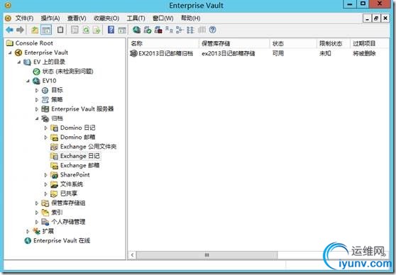
Task: Click the 目标 target icon in tree
Action: tap(45, 90)
